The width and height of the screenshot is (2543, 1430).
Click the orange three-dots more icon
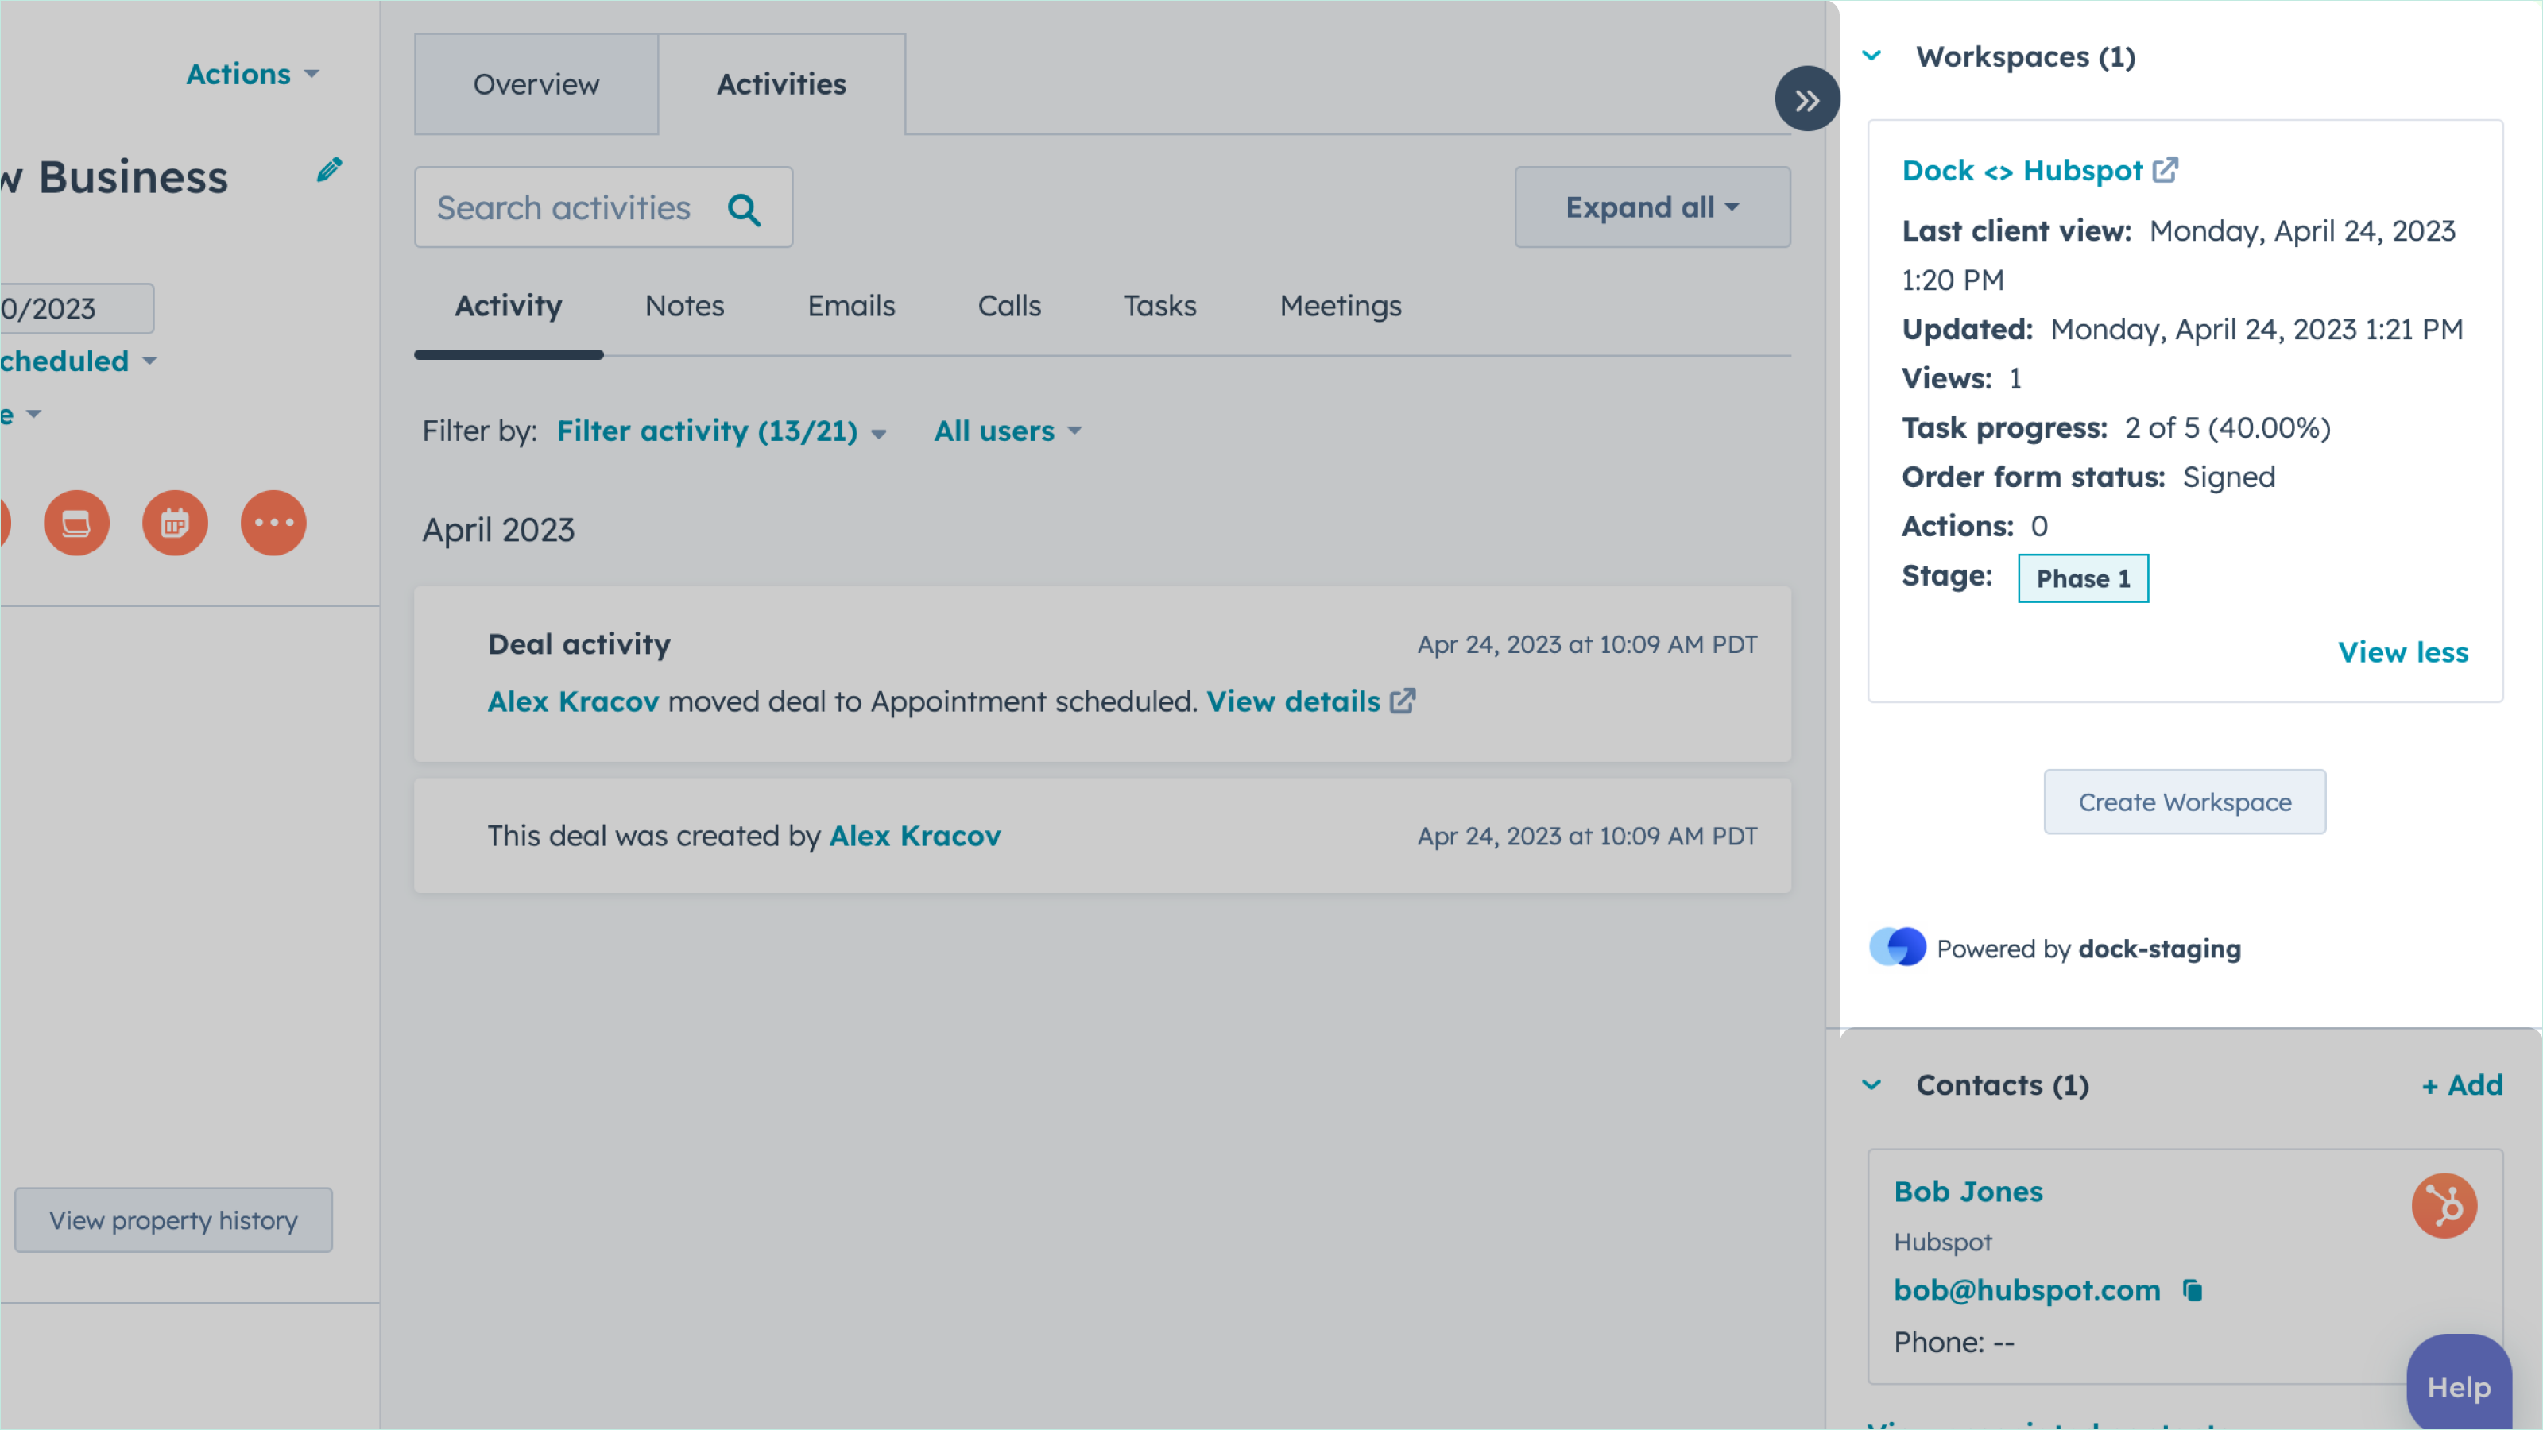273,523
